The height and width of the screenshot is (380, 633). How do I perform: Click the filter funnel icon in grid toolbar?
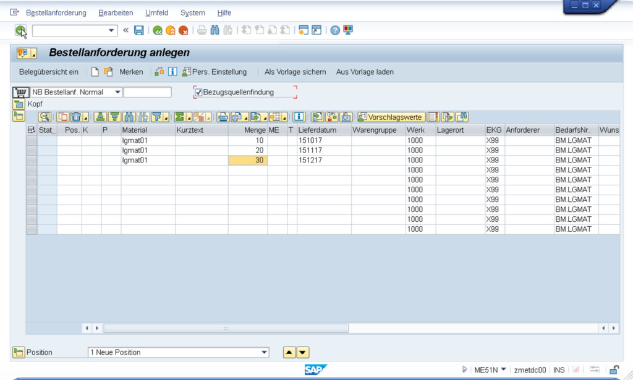coord(157,117)
